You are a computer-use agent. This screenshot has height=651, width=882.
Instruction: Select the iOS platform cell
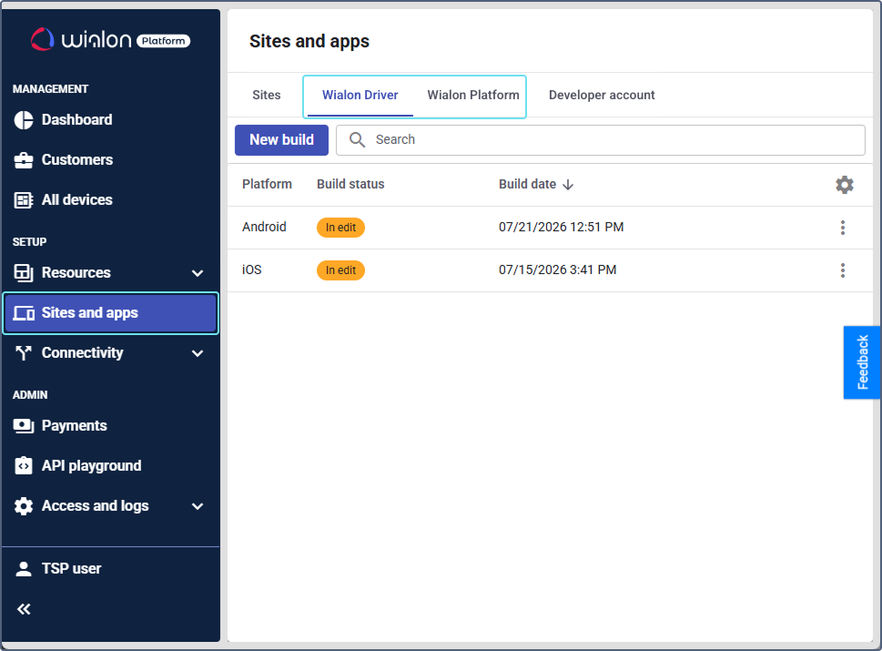click(x=252, y=270)
